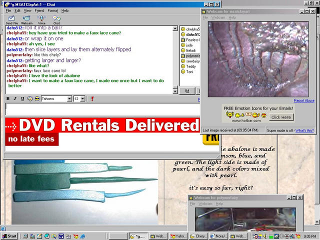Open the font size 12 dropdown
This screenshot has height=240, width=320.
(x=82, y=99)
